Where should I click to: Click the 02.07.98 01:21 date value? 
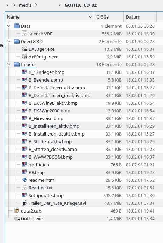[x=140, y=165]
